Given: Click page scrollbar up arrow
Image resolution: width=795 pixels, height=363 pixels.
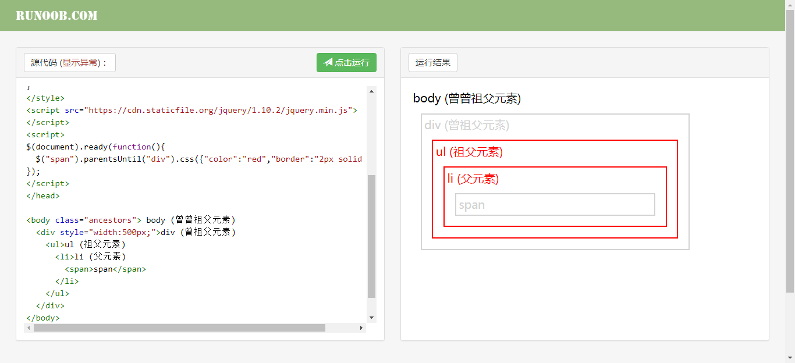Looking at the screenshot, I should 790,5.
